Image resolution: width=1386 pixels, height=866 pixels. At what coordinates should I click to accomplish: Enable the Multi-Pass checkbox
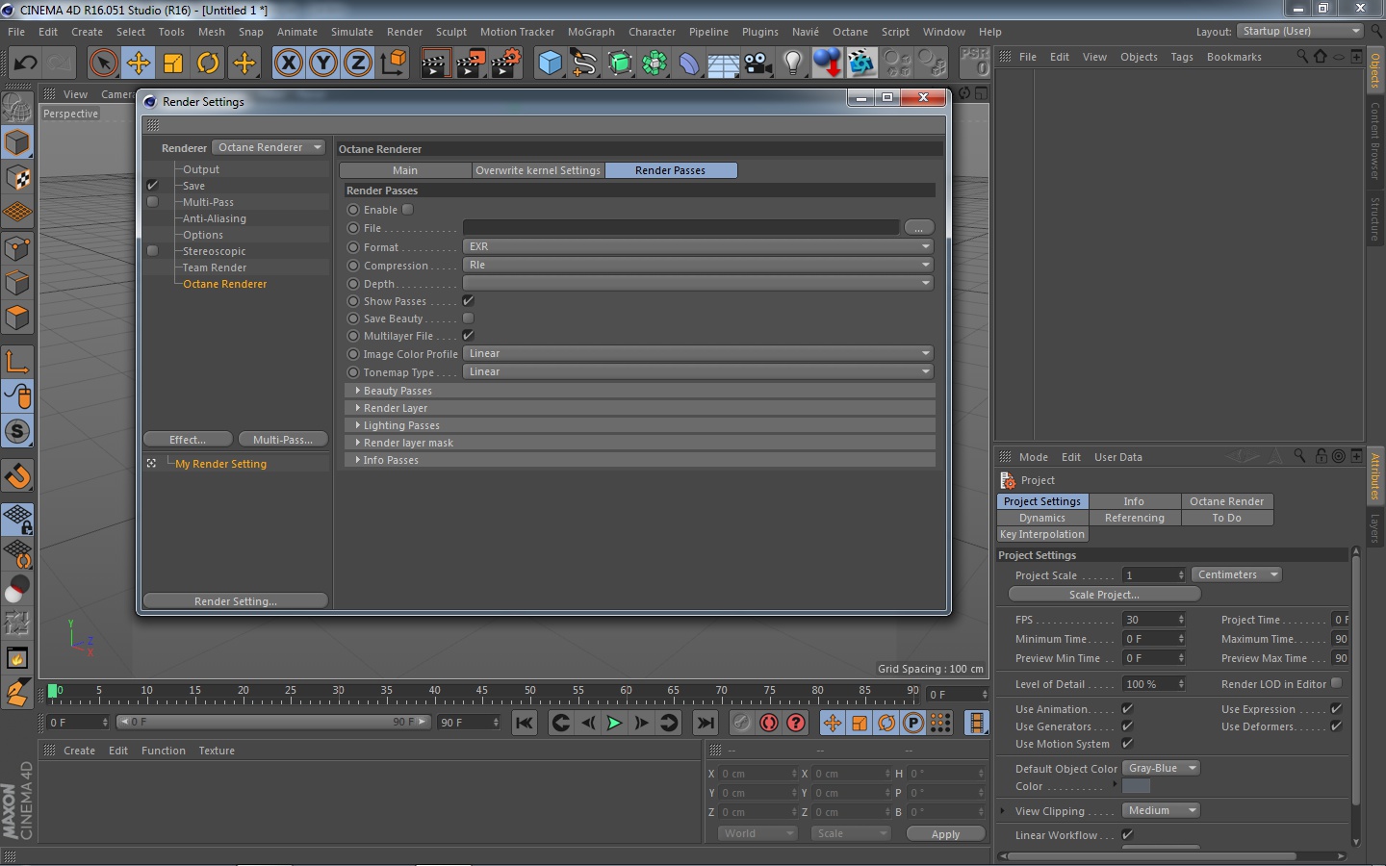[152, 202]
